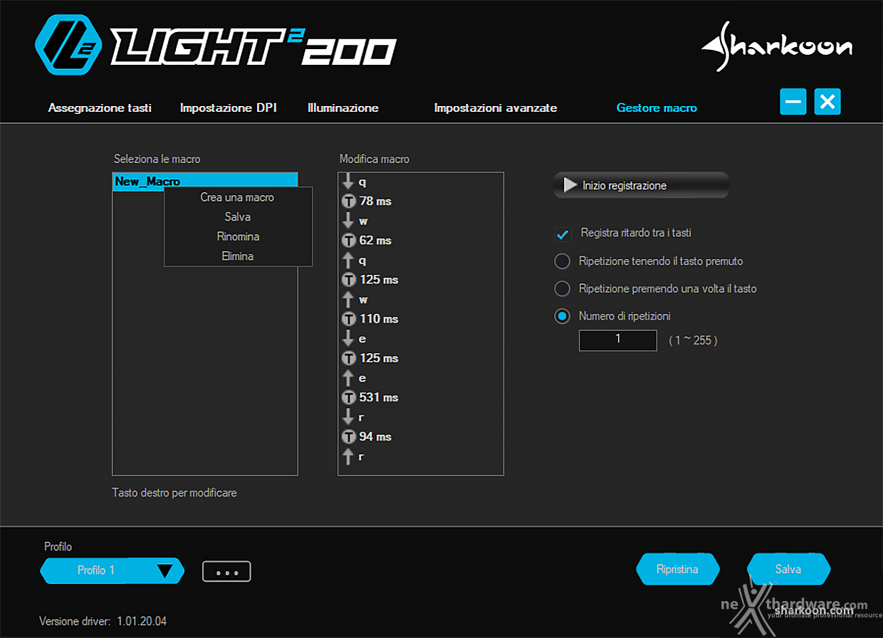
Task: Click the key-up arrow icon for q
Action: point(348,260)
